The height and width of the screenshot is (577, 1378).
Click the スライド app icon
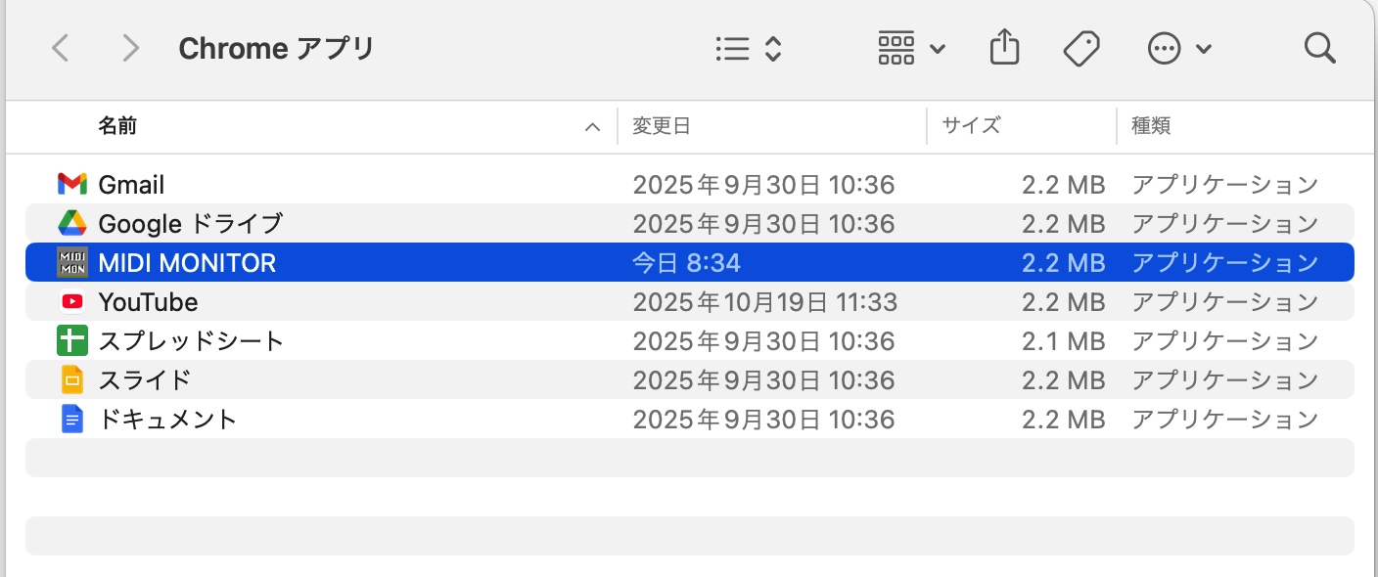coord(72,379)
